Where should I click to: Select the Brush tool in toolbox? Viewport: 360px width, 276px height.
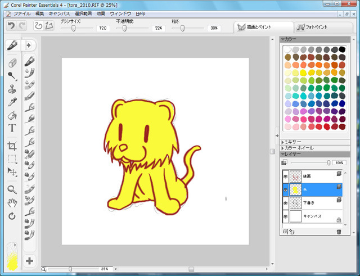tap(12, 45)
